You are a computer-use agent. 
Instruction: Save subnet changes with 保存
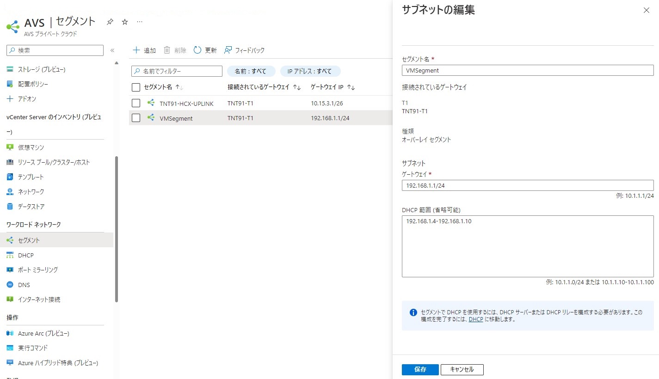click(x=419, y=369)
